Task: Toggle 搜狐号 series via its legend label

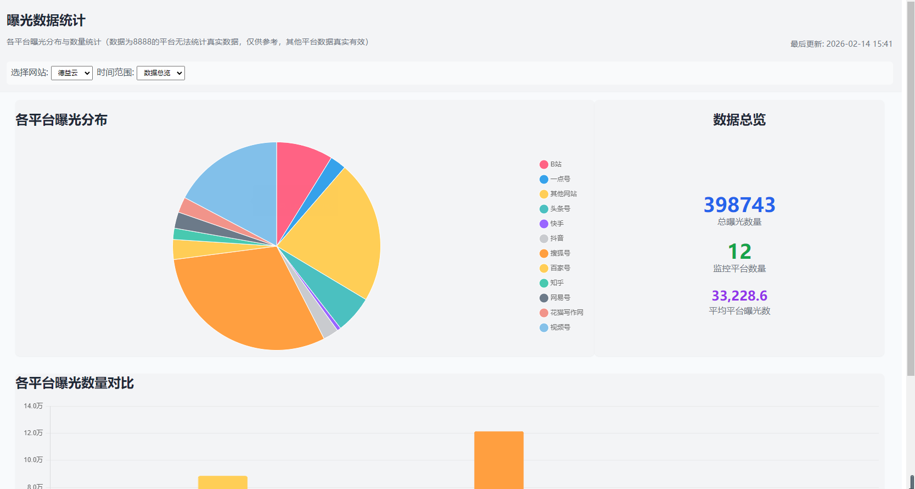Action: tap(560, 253)
